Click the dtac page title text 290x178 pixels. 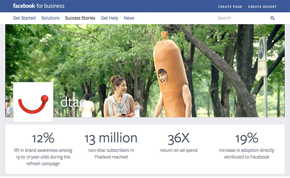pos(73,102)
